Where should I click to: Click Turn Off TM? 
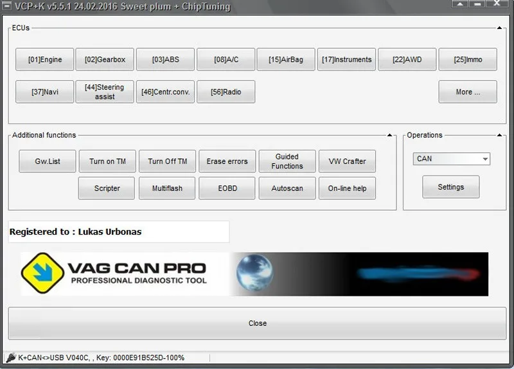(168, 161)
